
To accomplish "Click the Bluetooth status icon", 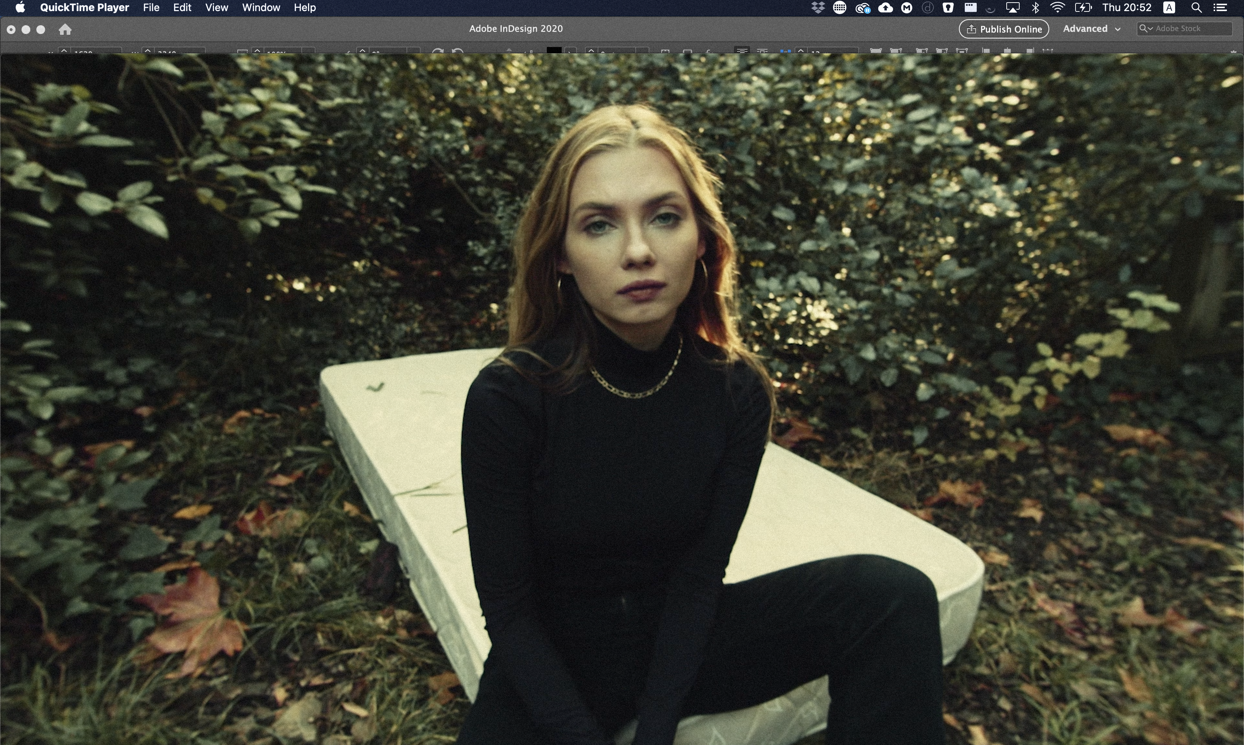I will 1035,7.
